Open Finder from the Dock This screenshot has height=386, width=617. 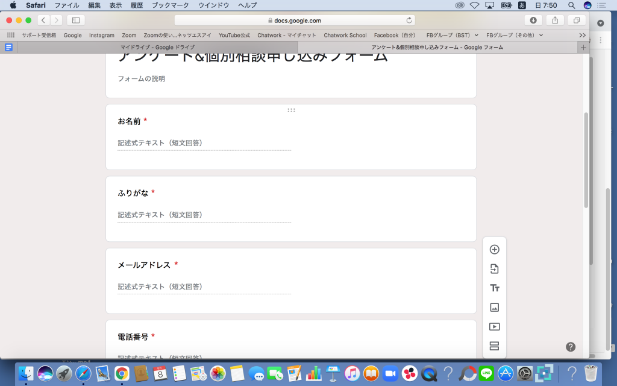pos(26,373)
